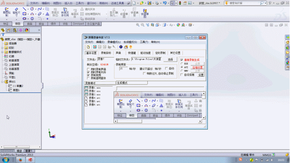Viewport: 290px width, 163px height.
Task: Open dropdown arrow beside New document icon
Action: tap(138, 3)
